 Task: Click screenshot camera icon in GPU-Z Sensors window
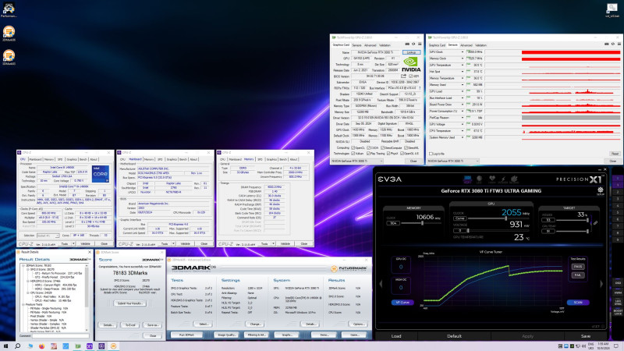click(x=607, y=44)
